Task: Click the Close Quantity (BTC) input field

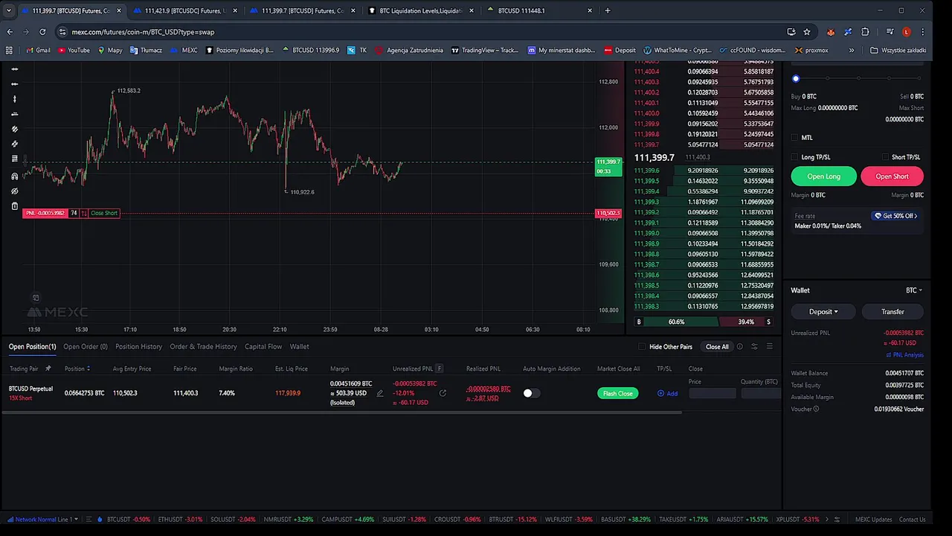Action: (759, 393)
